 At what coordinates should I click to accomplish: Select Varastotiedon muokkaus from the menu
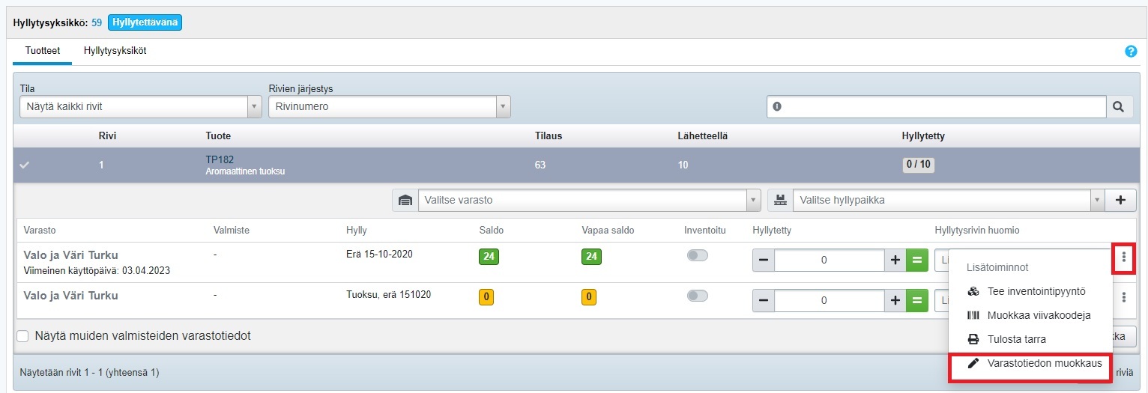pyautogui.click(x=1034, y=363)
